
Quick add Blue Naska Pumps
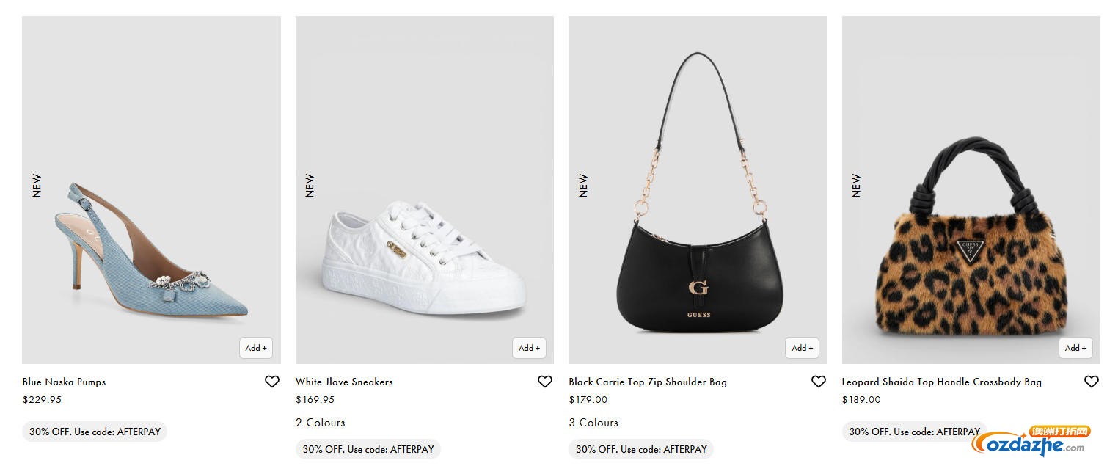[x=256, y=348]
